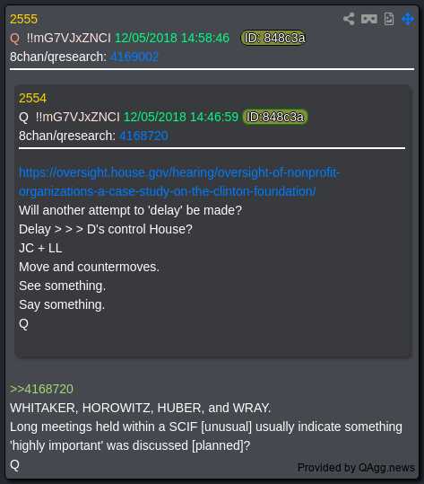424x484 pixels.
Task: Open post number 2555
Action: (x=23, y=19)
